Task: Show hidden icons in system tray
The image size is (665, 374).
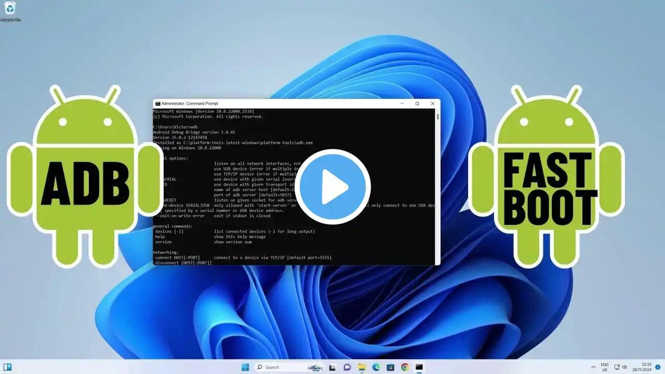Action: 593,367
